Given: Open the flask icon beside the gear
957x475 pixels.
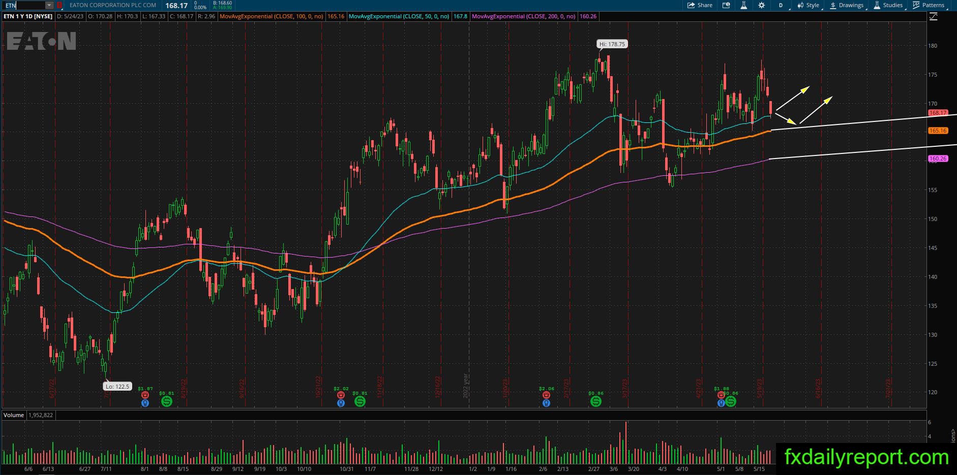Looking at the screenshot, I should [x=743, y=5].
